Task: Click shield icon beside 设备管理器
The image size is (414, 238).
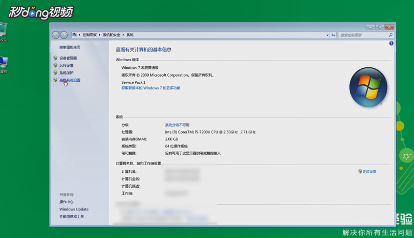Action: click(55, 58)
